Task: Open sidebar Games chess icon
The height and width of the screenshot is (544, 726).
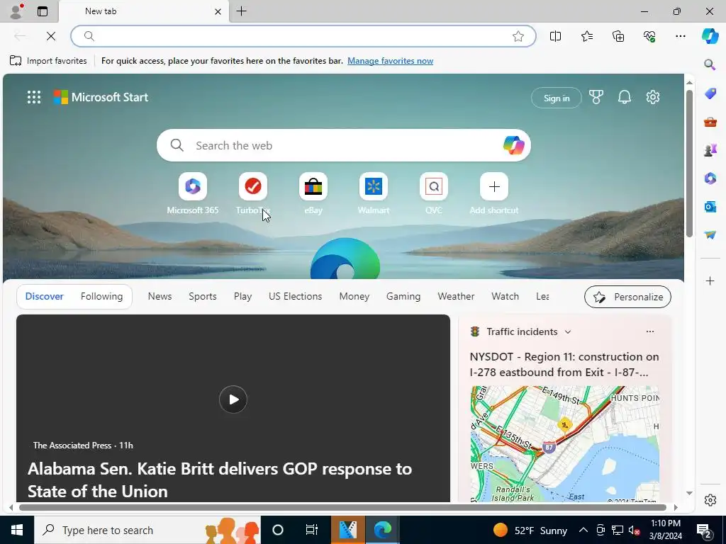Action: (x=710, y=150)
